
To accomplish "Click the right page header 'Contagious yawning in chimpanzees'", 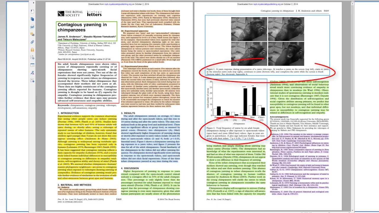I will coord(277,11).
